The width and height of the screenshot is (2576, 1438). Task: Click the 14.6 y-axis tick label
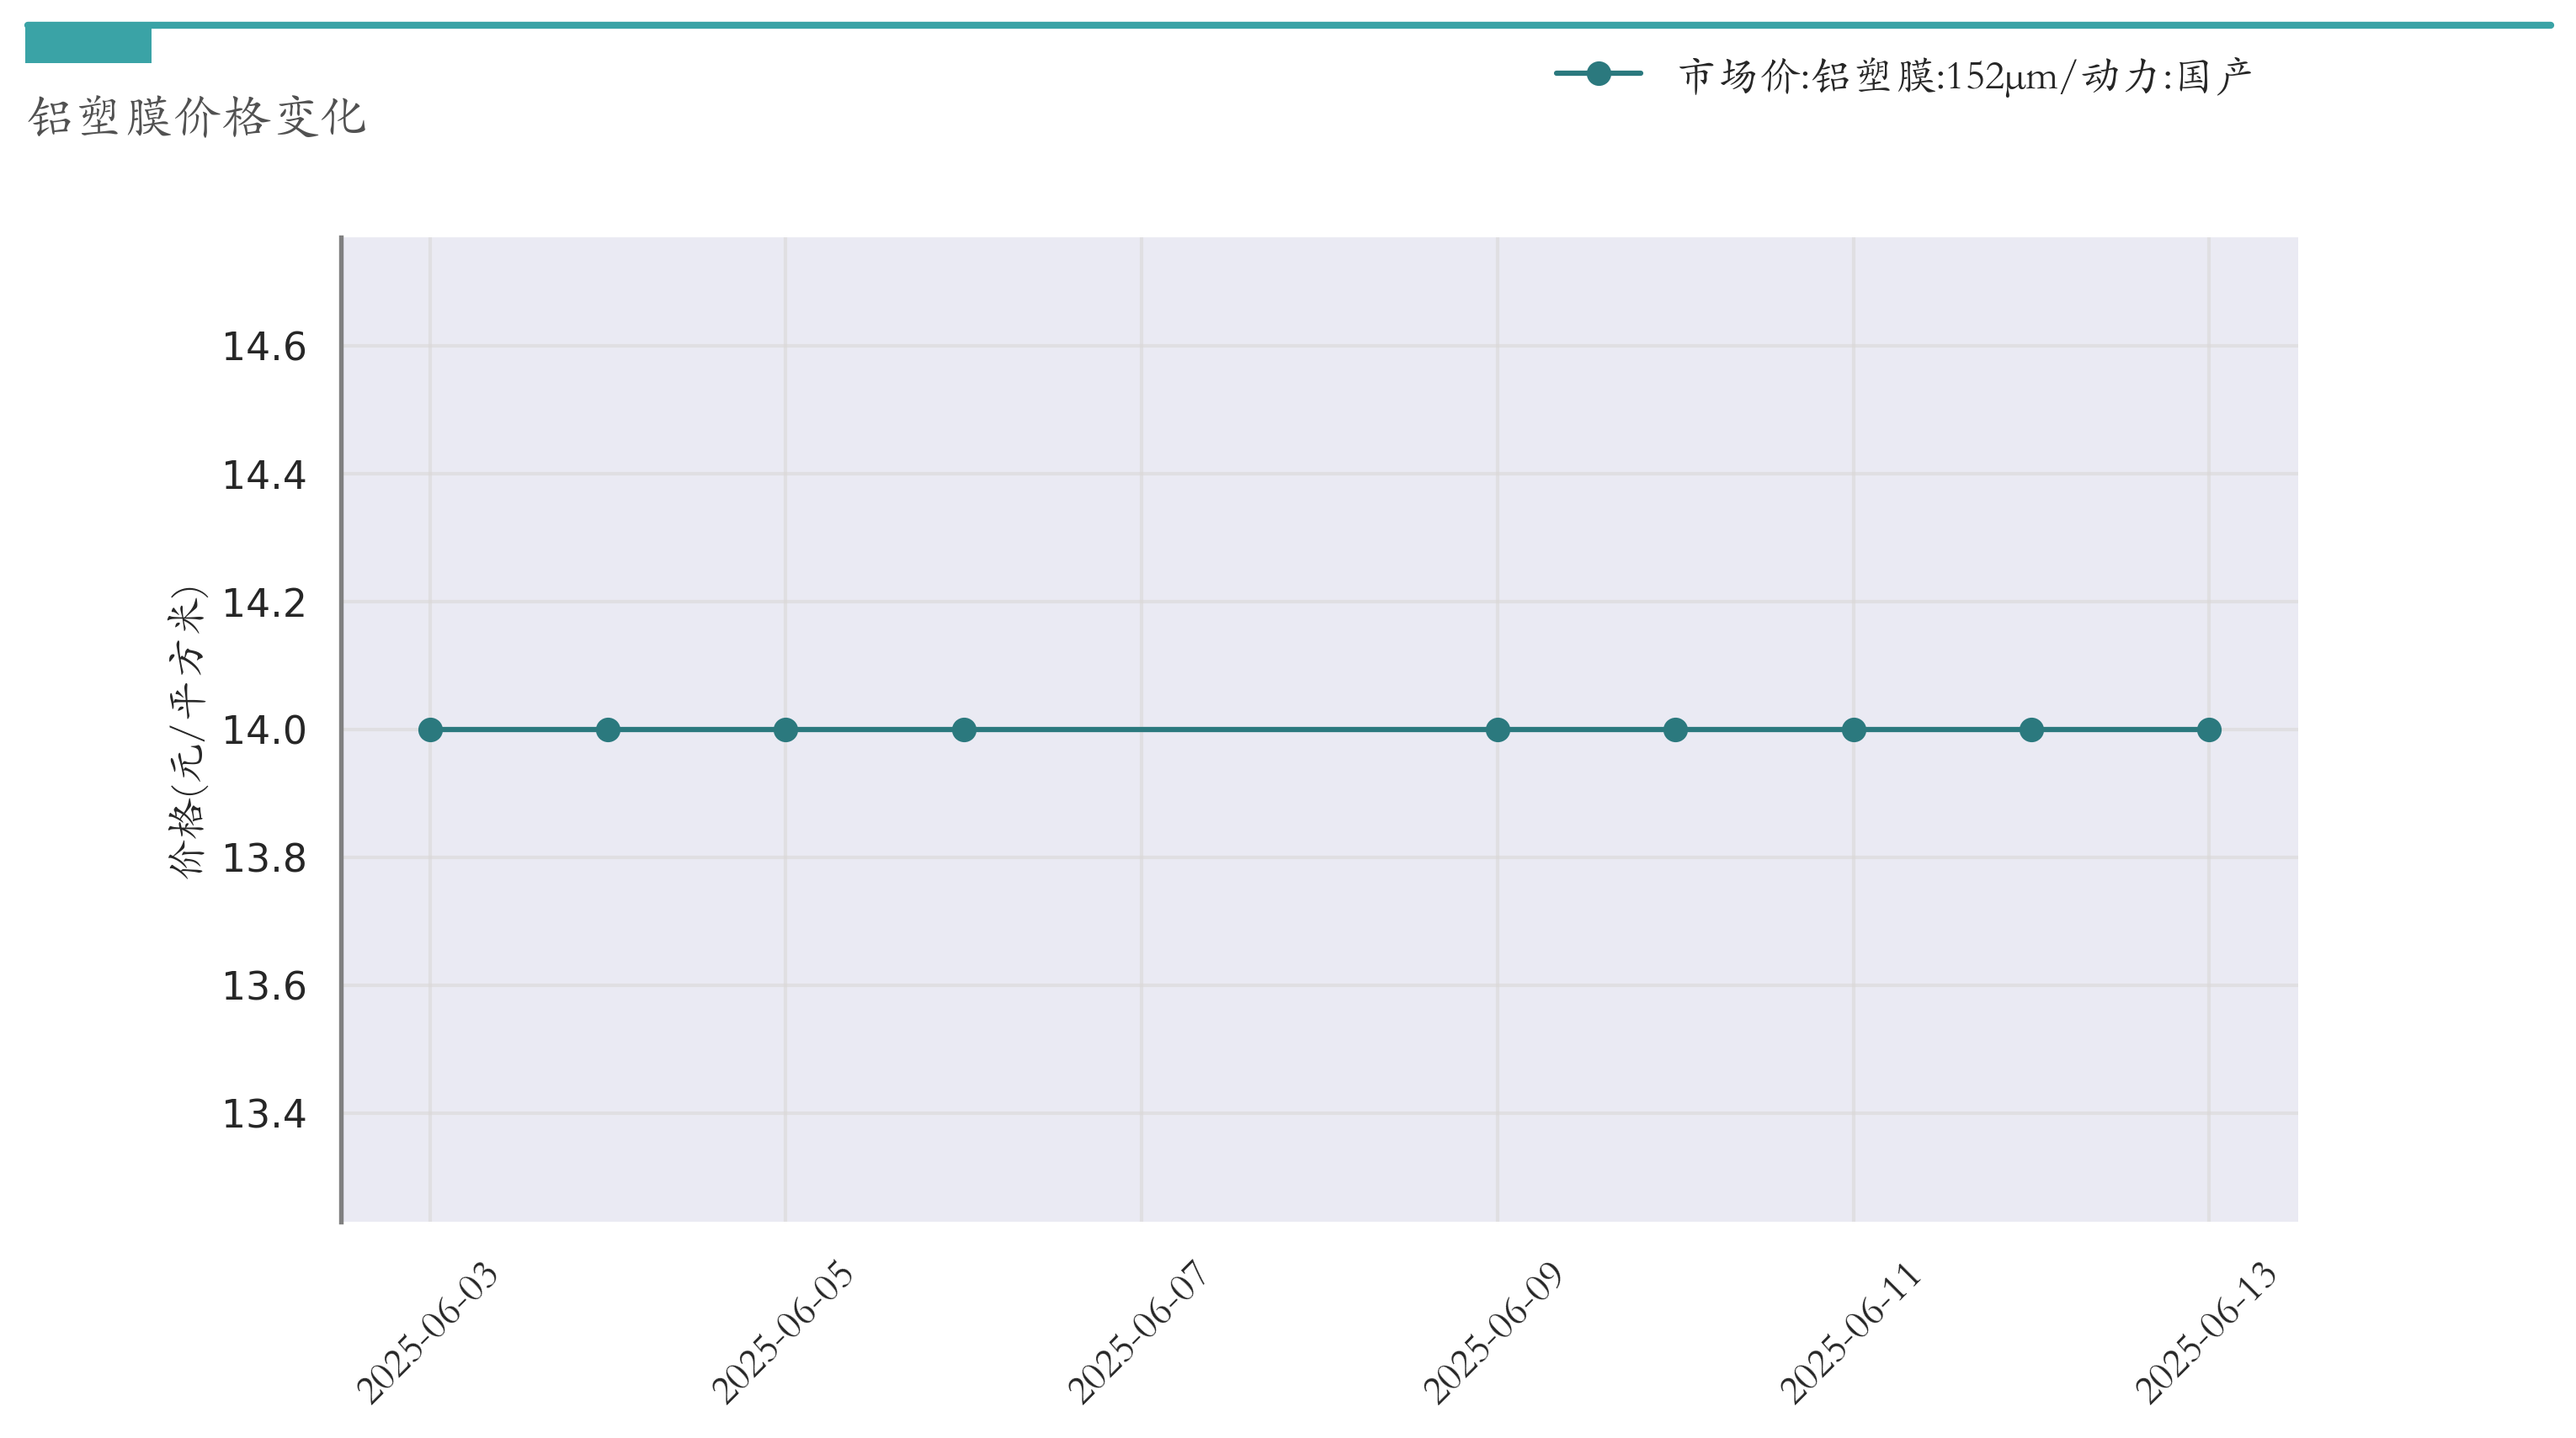click(263, 348)
